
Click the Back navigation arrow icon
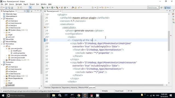[x=106, y=8]
